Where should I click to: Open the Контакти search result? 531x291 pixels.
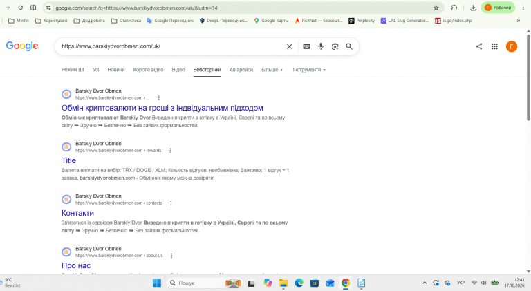click(77, 213)
